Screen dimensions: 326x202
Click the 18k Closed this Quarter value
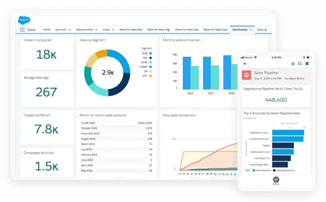(46, 54)
